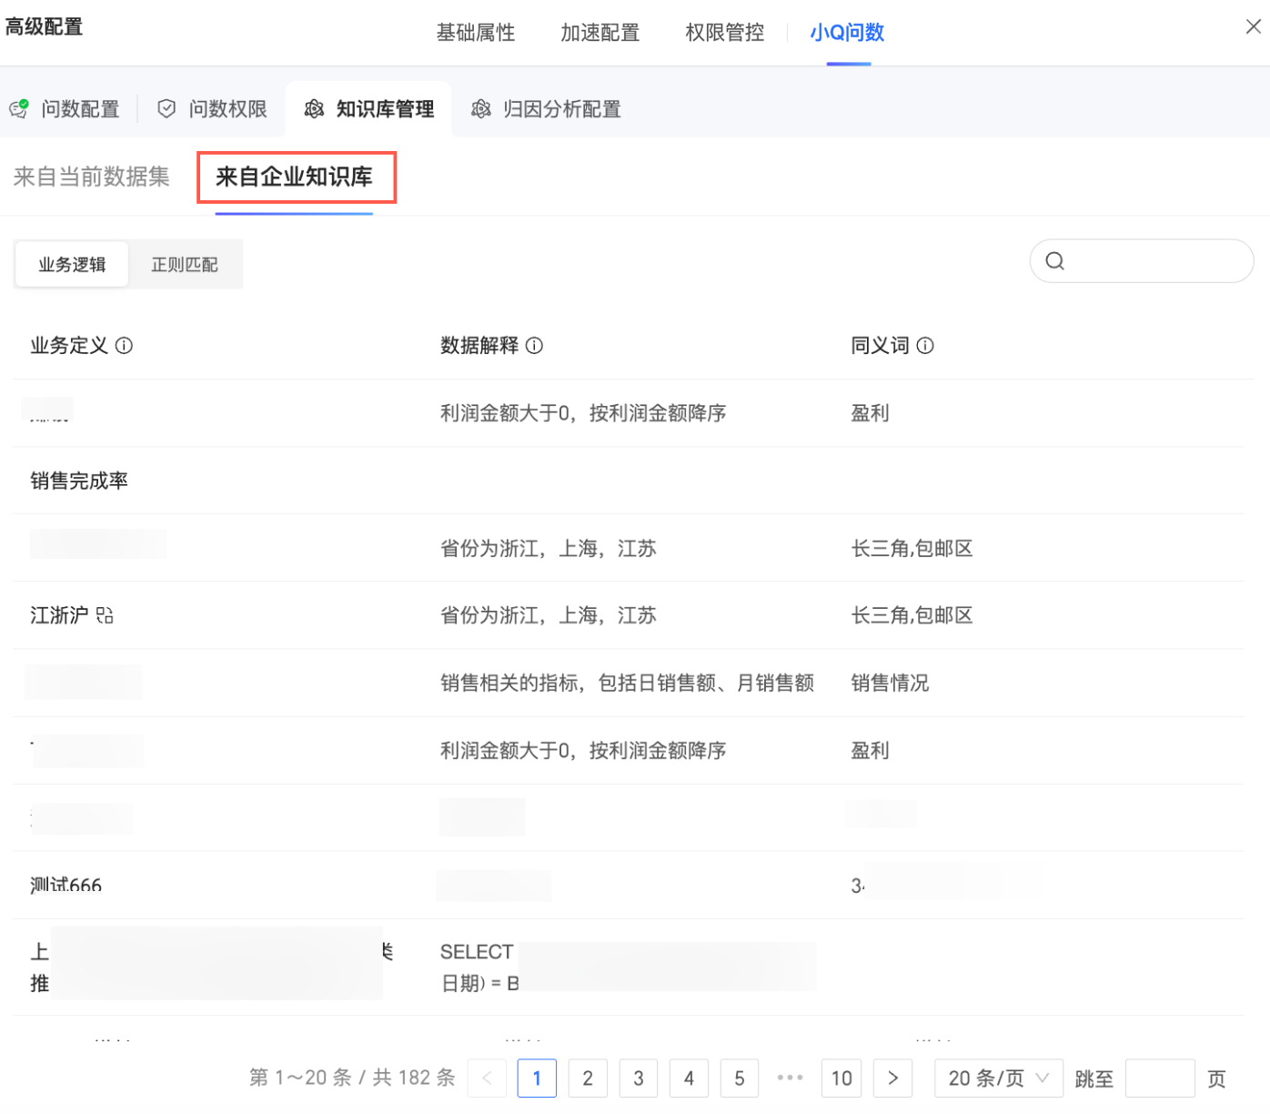Open the 小Q问数 tab
The width and height of the screenshot is (1270, 1114).
848,33
